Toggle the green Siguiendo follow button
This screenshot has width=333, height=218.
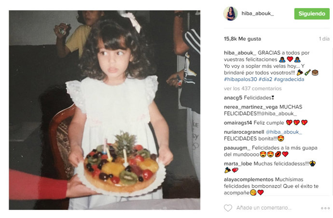(312, 14)
